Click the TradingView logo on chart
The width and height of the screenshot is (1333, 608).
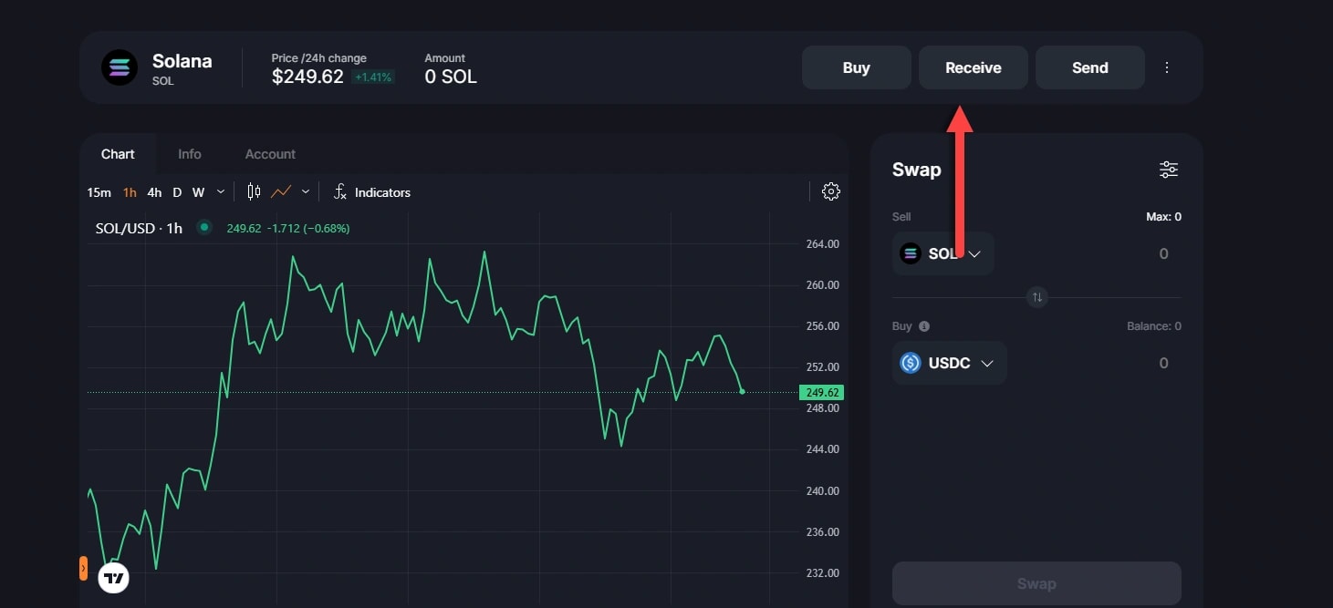pos(114,578)
